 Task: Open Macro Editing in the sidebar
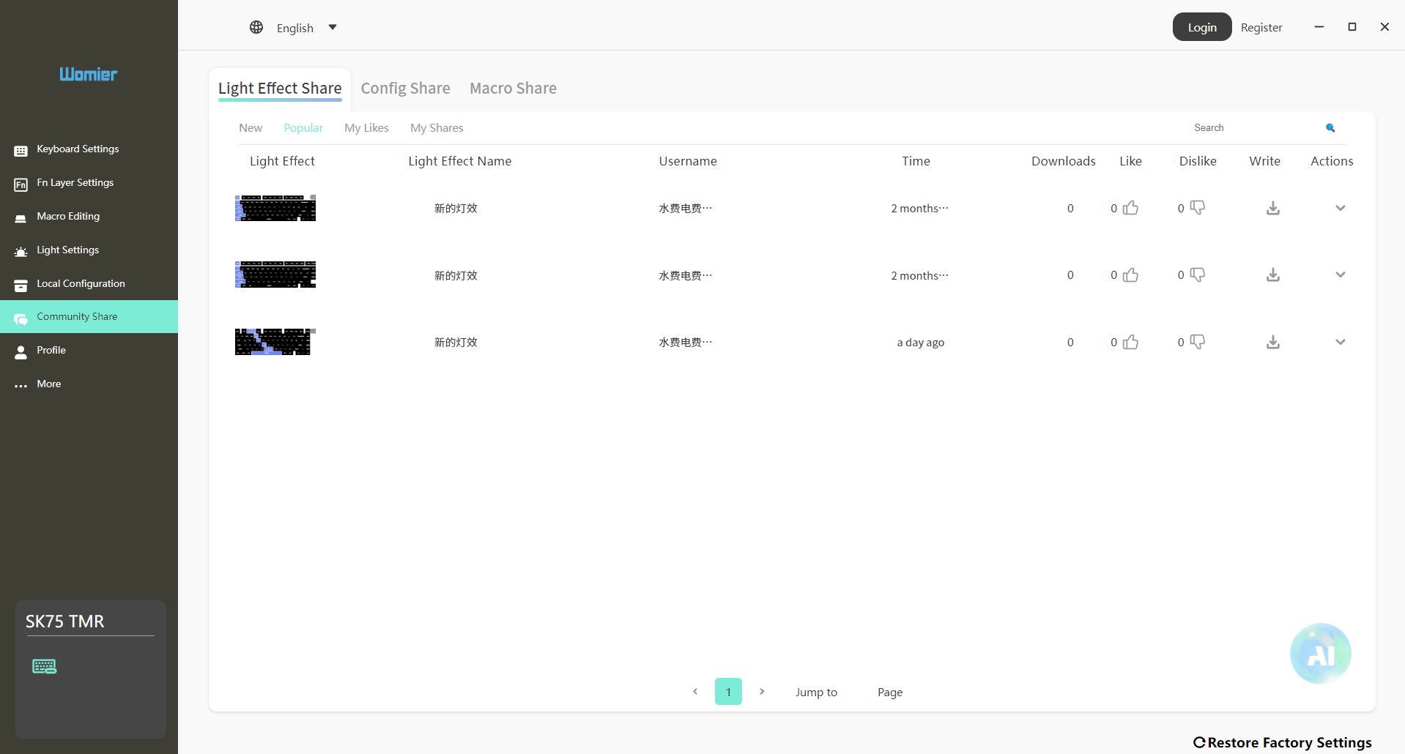coord(68,217)
